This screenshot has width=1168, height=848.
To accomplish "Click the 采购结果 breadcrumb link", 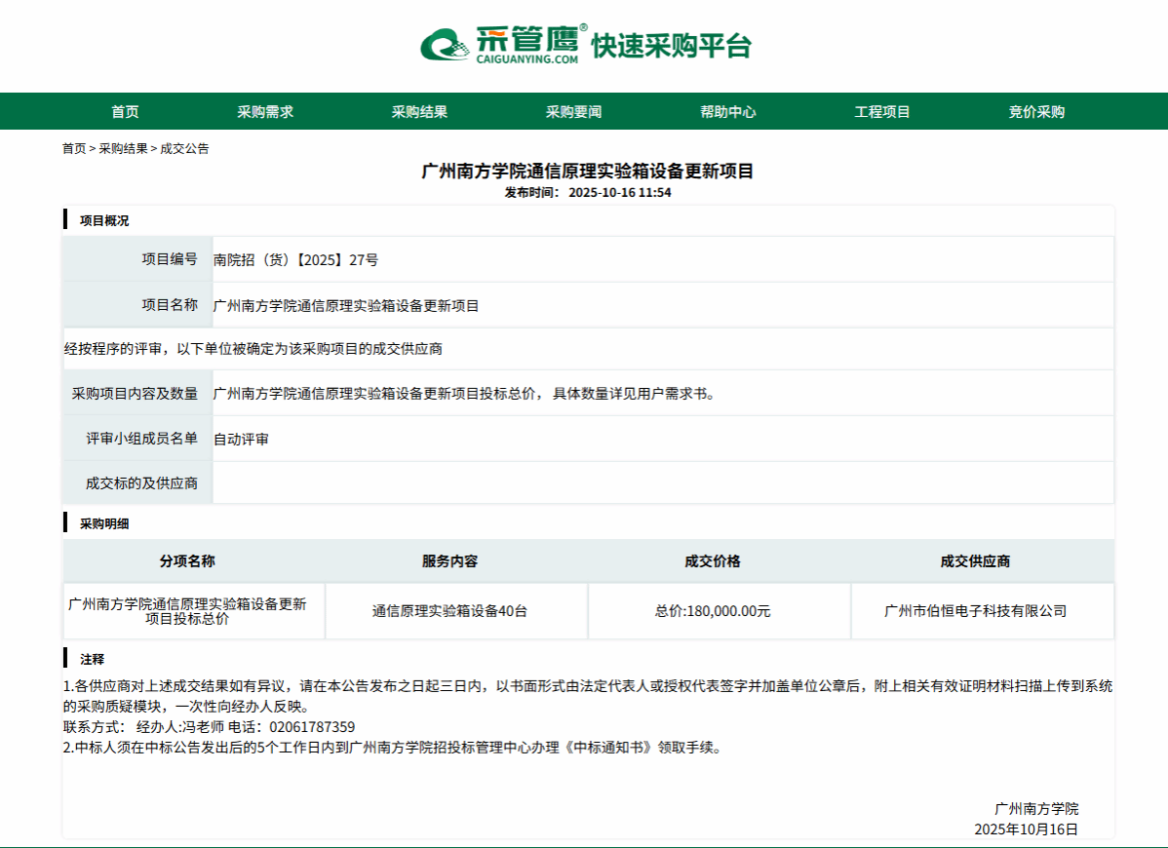I will tap(124, 149).
